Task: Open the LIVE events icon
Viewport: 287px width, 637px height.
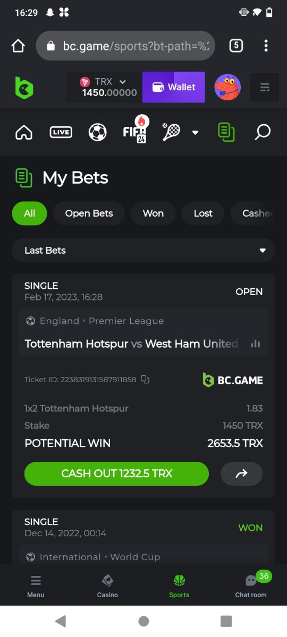Action: [61, 132]
